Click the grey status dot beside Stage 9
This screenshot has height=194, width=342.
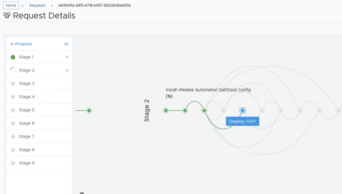click(13, 163)
